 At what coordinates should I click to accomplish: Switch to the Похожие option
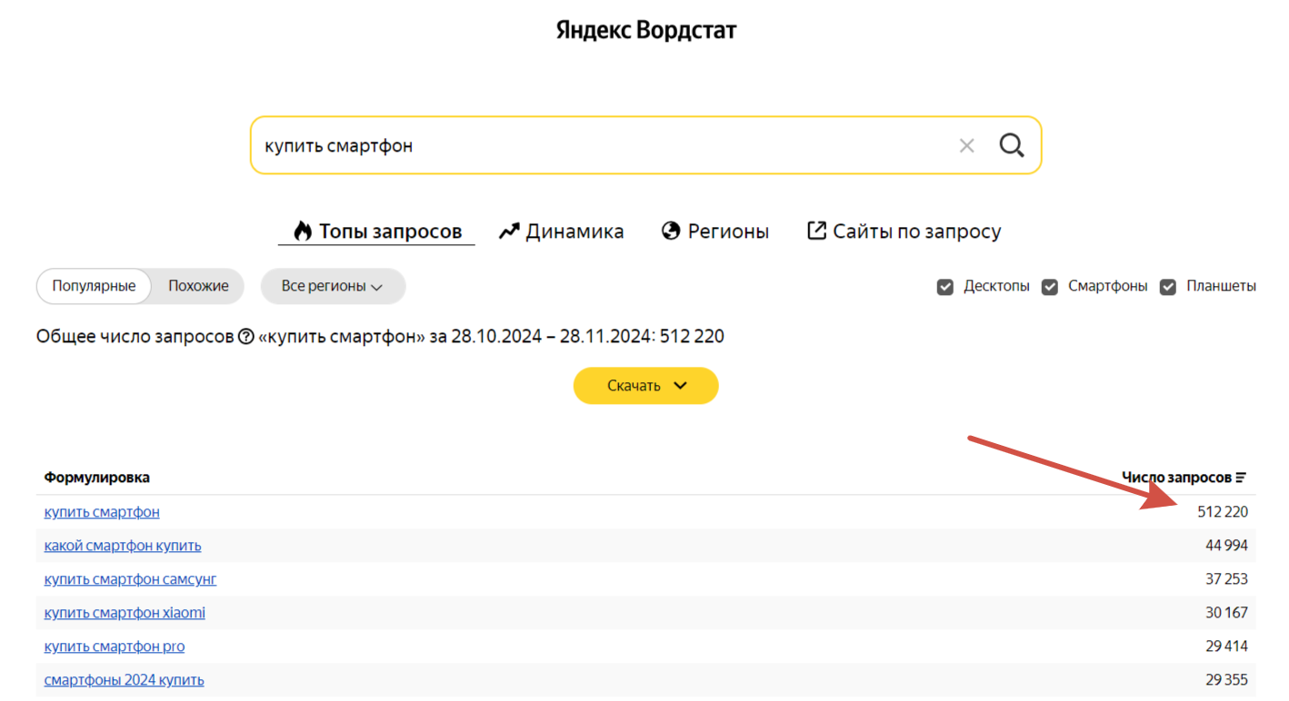198,286
